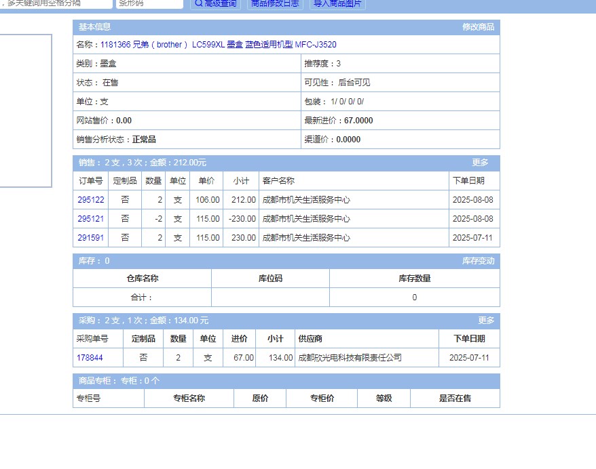Click the 库位码 column header
Image resolution: width=596 pixels, height=469 pixels.
coord(271,279)
